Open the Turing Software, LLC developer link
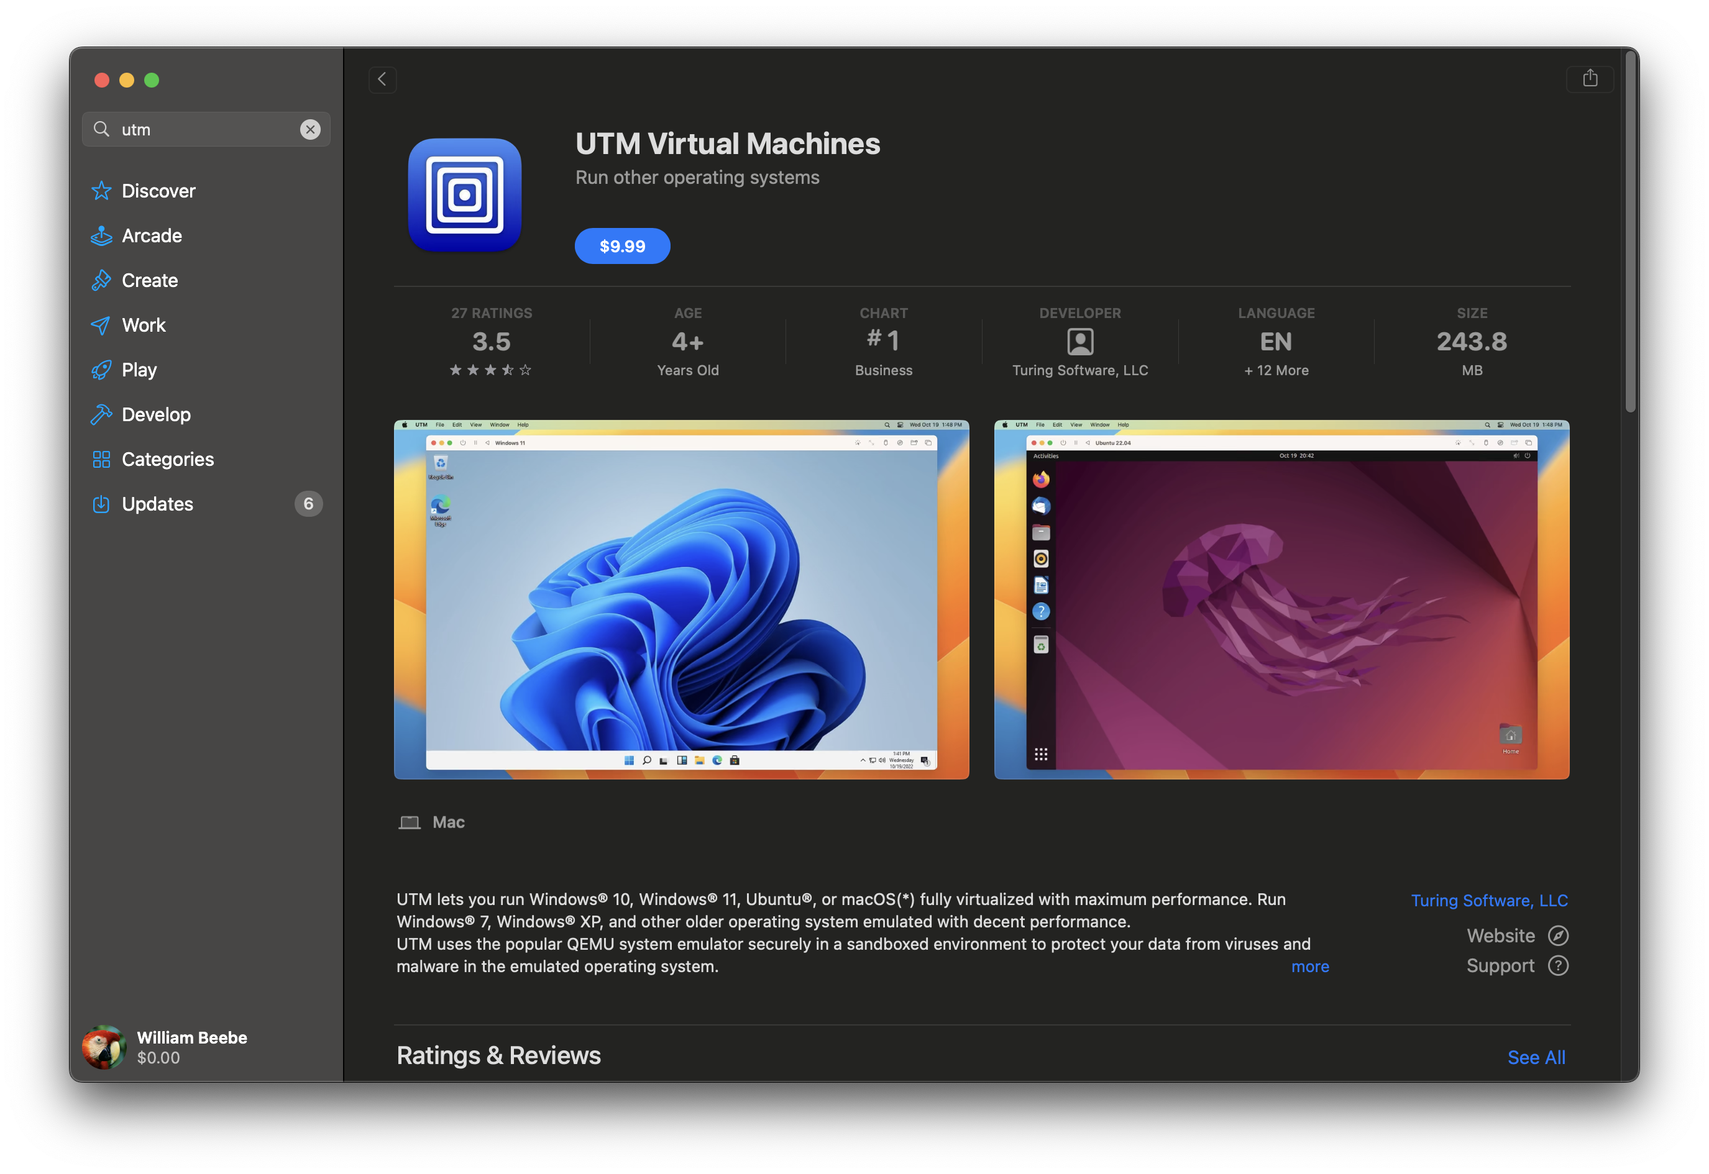This screenshot has width=1709, height=1174. click(1489, 900)
